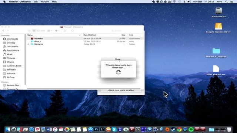Open the Help menu
This screenshot has width=237, height=133.
[54, 1]
